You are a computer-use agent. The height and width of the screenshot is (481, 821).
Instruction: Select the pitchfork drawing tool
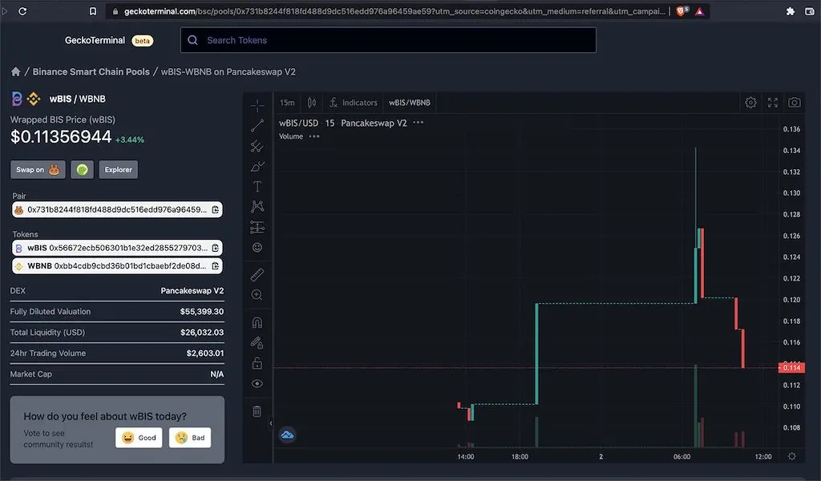click(257, 146)
